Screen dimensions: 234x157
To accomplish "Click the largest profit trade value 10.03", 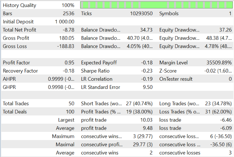I will pos(146,120).
